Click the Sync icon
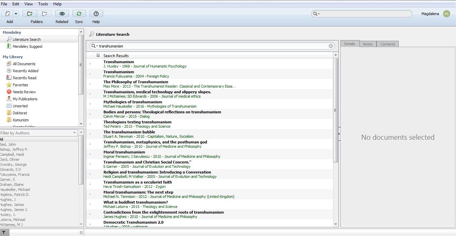The height and width of the screenshot is (236, 456). click(79, 14)
